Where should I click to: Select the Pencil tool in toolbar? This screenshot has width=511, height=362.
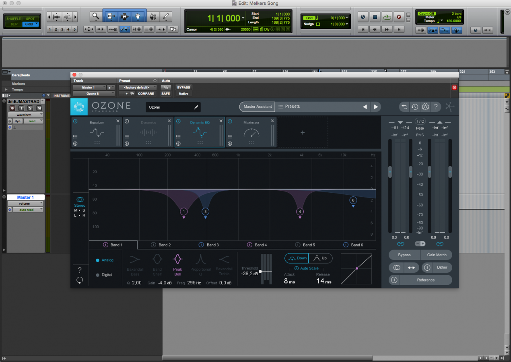coord(165,16)
